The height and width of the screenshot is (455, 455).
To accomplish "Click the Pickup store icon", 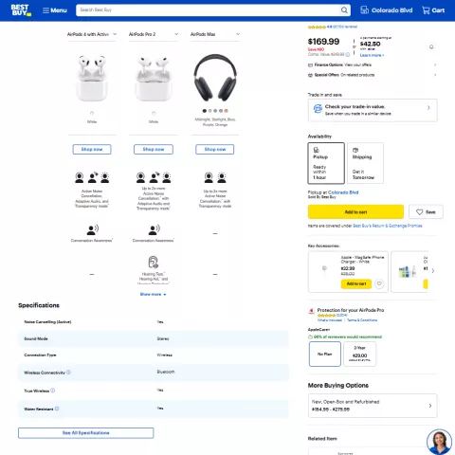I will point(316,150).
